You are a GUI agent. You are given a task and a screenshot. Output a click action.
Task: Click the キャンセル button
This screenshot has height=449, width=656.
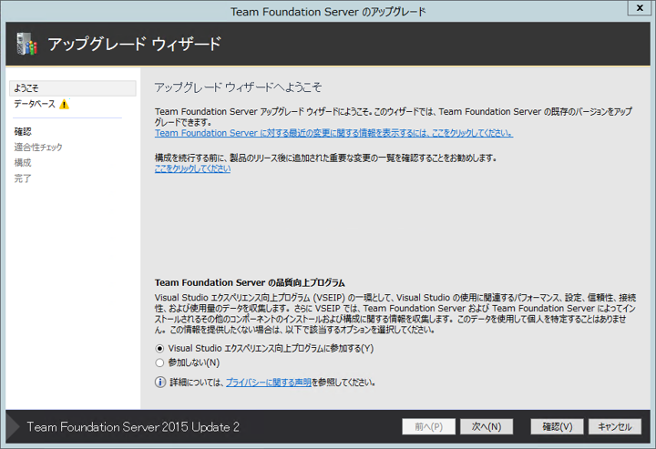(615, 426)
